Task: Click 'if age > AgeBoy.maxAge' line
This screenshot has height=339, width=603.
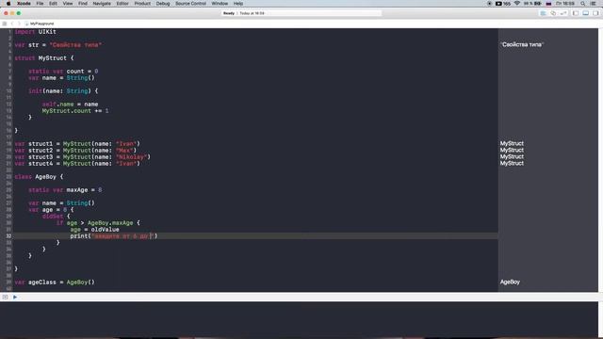Action: pyautogui.click(x=98, y=223)
